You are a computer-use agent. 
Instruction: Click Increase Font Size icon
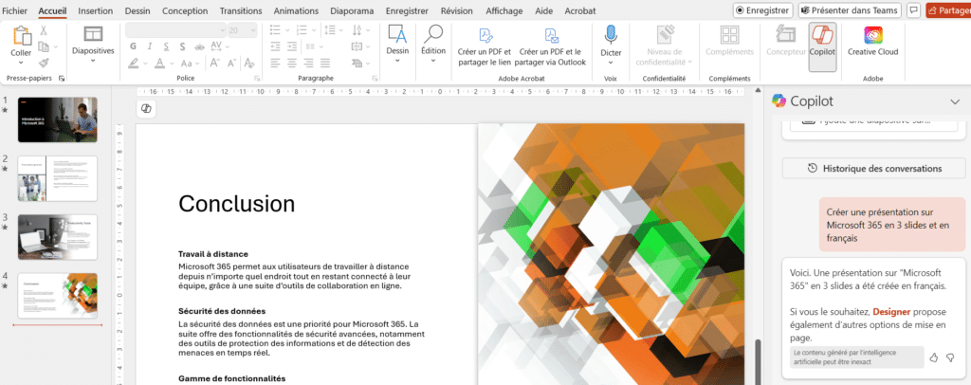point(215,64)
